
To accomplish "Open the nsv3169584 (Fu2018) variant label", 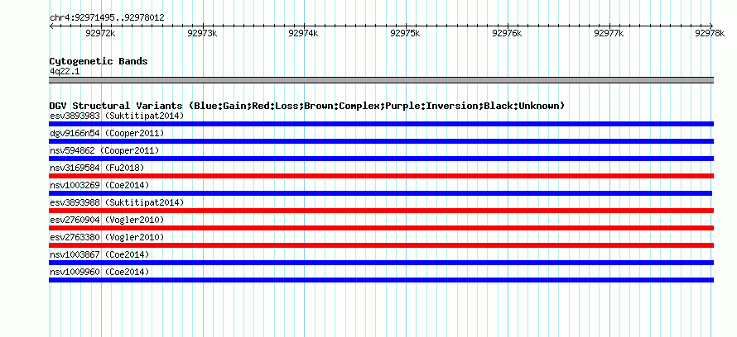I will 97,168.
